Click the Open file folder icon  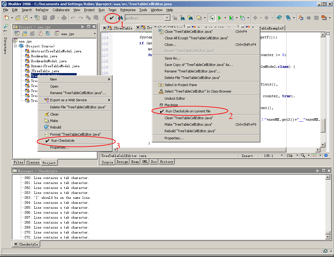pos(18,18)
